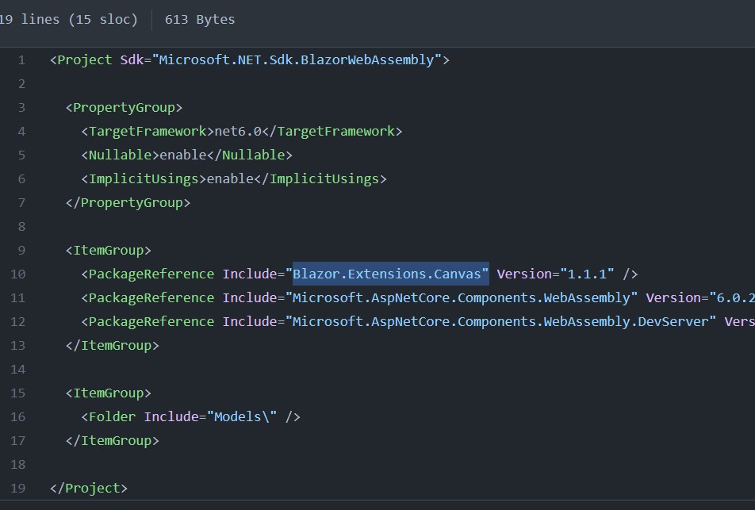Image resolution: width=755 pixels, height=510 pixels.
Task: Select line number 16 for Folder Include
Action: pyautogui.click(x=17, y=417)
